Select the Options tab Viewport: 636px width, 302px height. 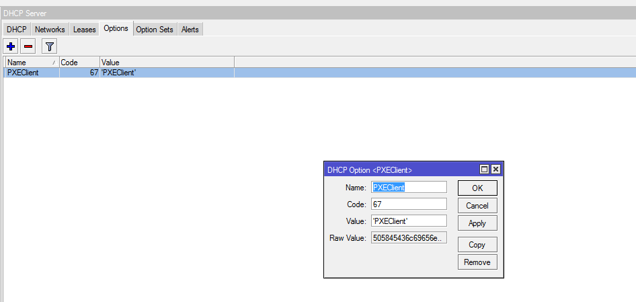[x=116, y=28]
